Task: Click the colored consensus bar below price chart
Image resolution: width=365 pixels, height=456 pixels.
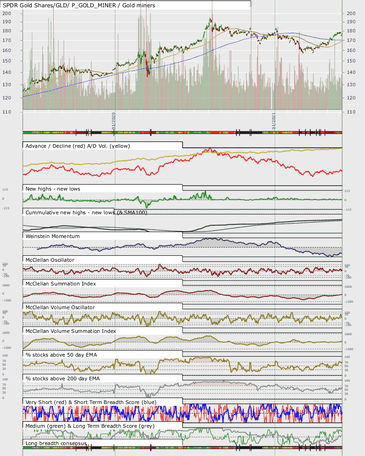Action: pyautogui.click(x=182, y=133)
